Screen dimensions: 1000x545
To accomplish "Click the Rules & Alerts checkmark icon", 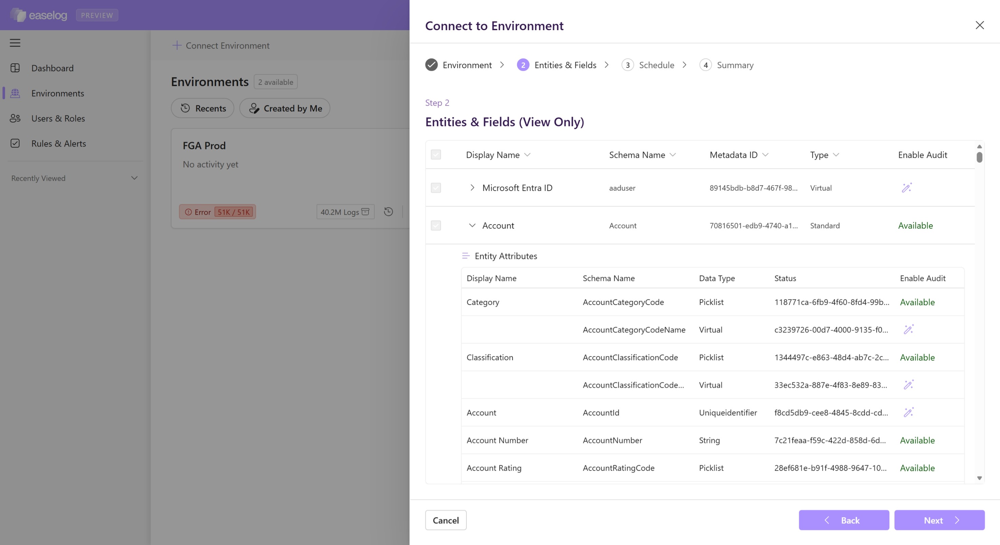I will (15, 143).
